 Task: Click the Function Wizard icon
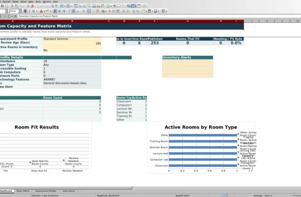(5, 16)
